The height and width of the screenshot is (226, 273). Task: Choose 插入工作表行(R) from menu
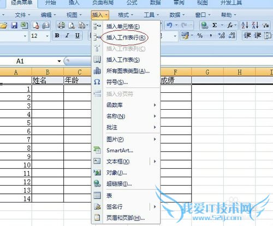click(126, 38)
